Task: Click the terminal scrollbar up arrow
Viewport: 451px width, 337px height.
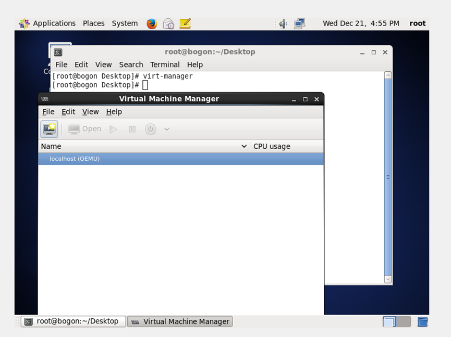Action: (x=388, y=75)
